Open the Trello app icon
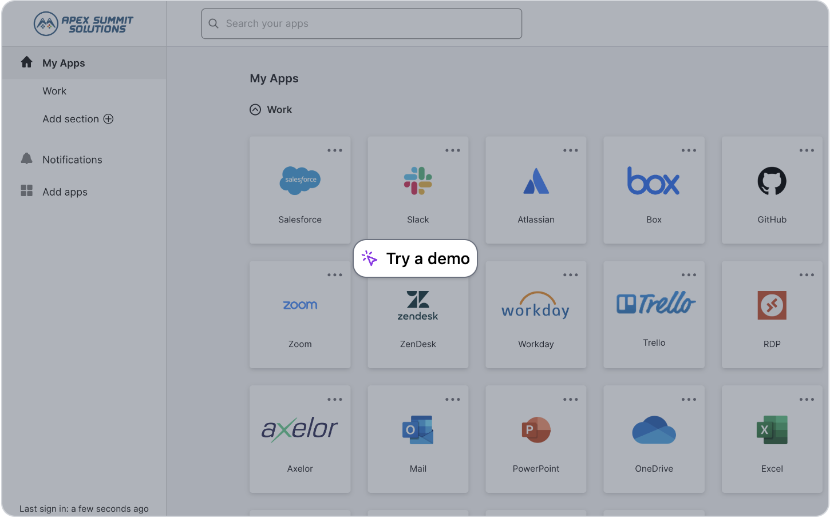The image size is (830, 518). (656, 303)
